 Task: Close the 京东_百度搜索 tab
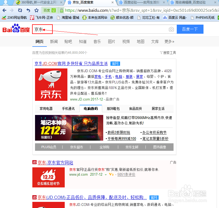point(113,2)
